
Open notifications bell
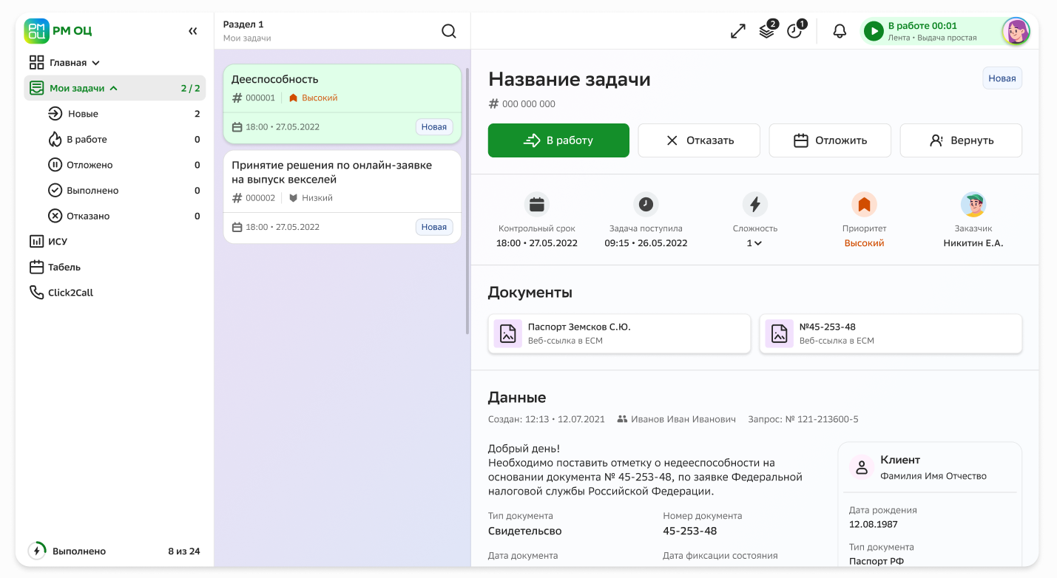pyautogui.click(x=840, y=32)
